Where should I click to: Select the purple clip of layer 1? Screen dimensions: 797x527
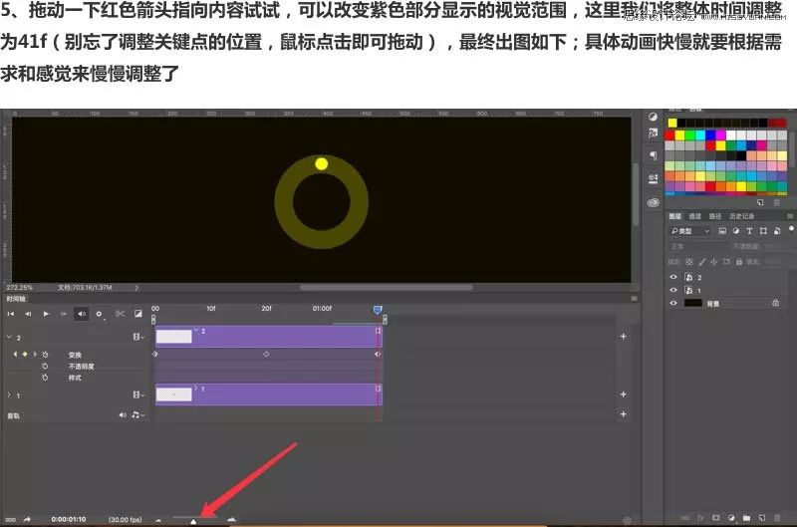pos(268,395)
